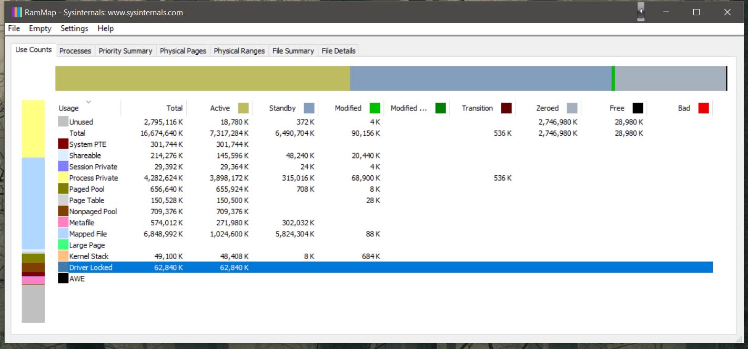Click the dark green Modified No-Write swatch
The width and height of the screenshot is (748, 349).
click(441, 108)
